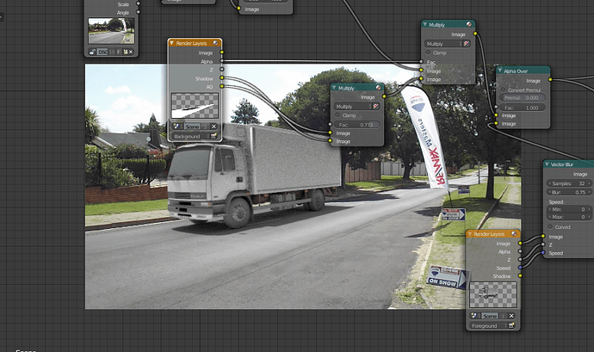Toggle preview sphere on upper Multiply node
The width and height of the screenshot is (594, 352).
point(469,24)
